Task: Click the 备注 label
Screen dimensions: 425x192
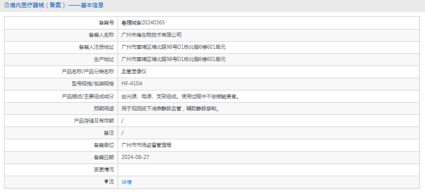Action: point(109,133)
